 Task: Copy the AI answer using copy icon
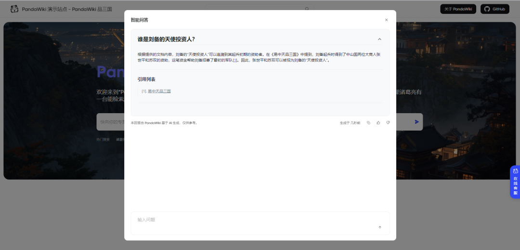pyautogui.click(x=368, y=123)
